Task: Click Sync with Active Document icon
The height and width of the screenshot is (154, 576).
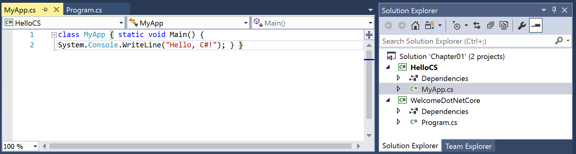Action: 477,25
